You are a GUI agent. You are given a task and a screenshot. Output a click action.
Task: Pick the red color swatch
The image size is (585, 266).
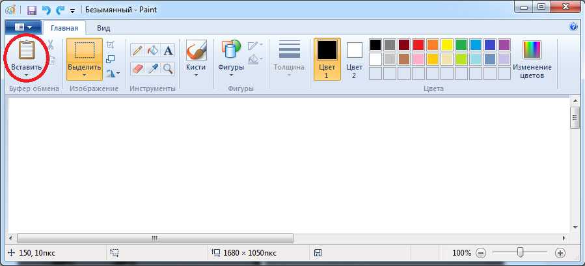click(x=418, y=45)
